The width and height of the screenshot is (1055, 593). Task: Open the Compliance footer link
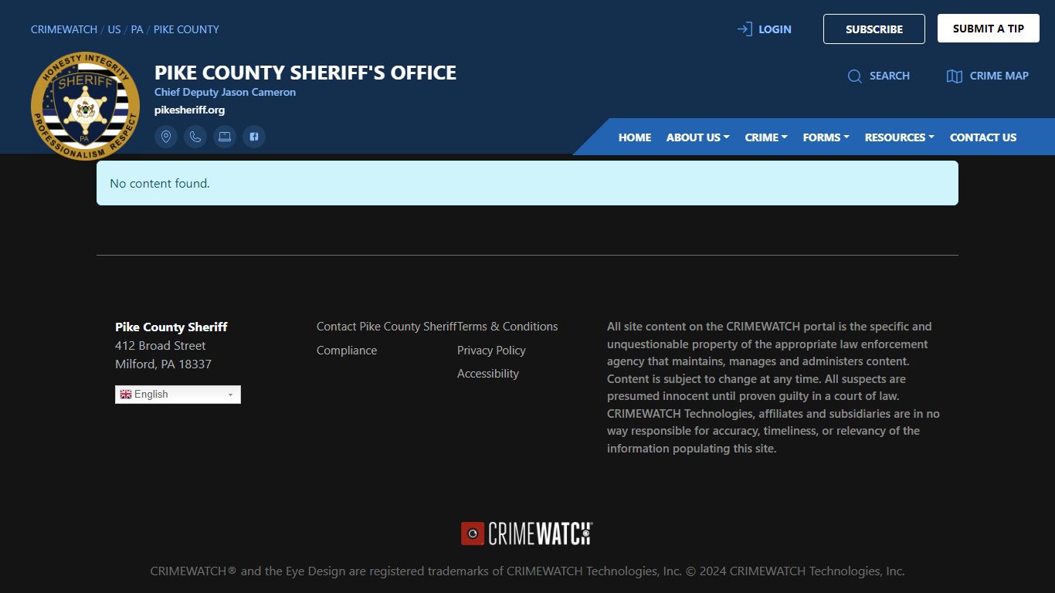point(347,351)
